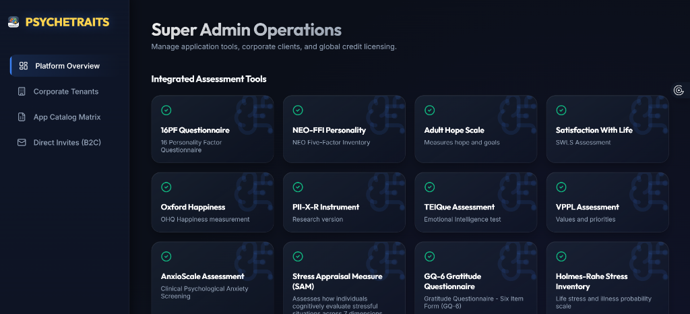Click the Integrated Assessment Tools heading
This screenshot has height=314, width=690.
pos(209,79)
